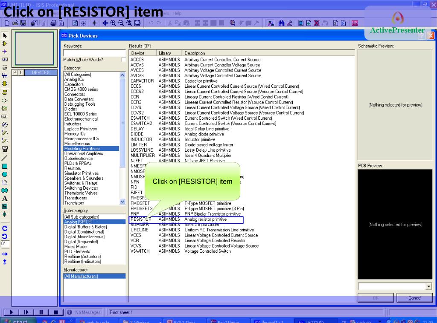This screenshot has width=437, height=323.
Task: Open the PCB Preview package dropdown
Action: [428, 286]
